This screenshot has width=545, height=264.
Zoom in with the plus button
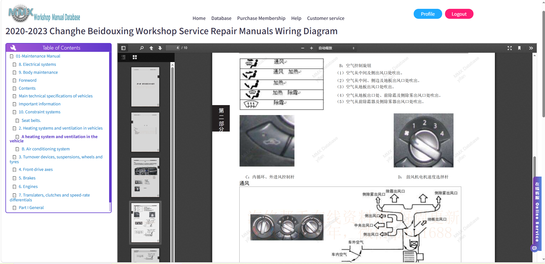click(311, 48)
